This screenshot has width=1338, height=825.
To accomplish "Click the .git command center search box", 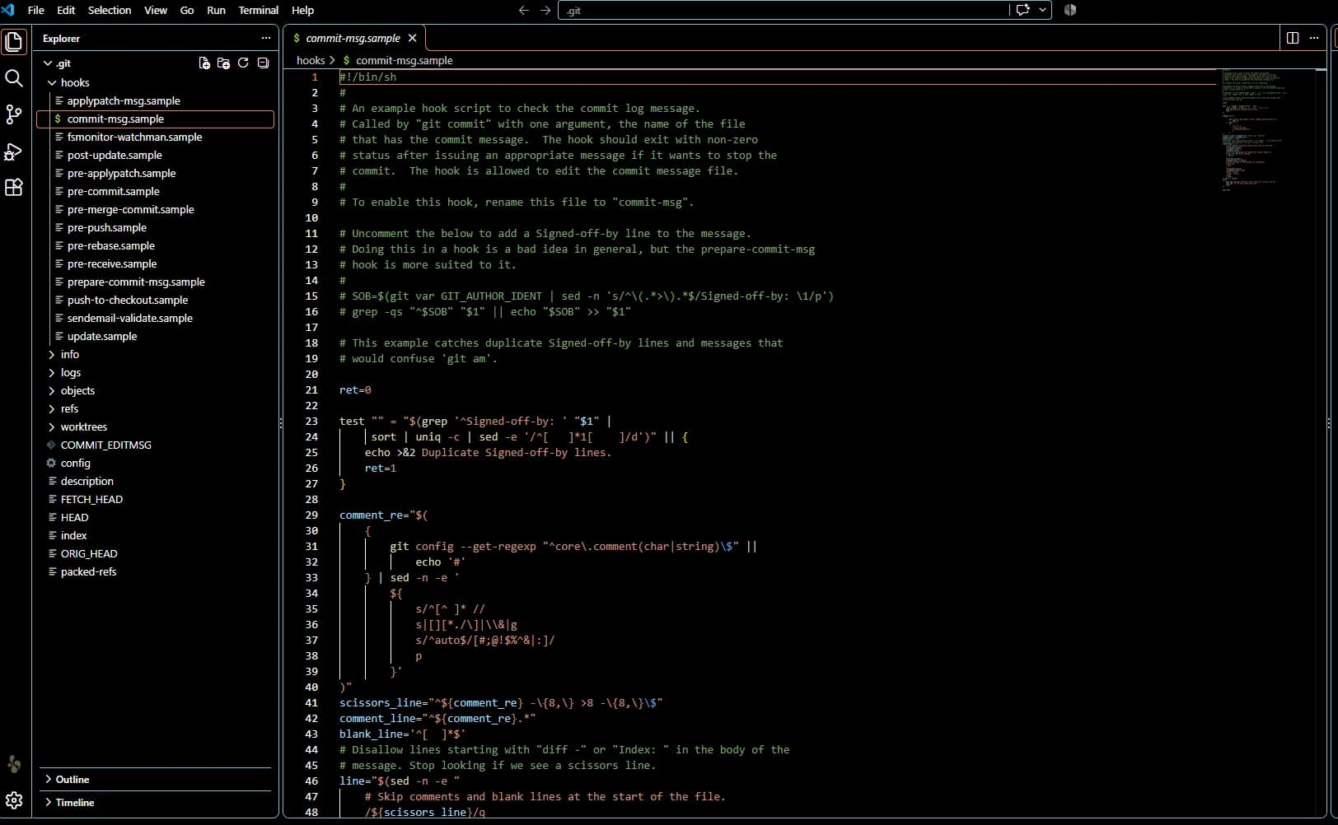I will [783, 10].
